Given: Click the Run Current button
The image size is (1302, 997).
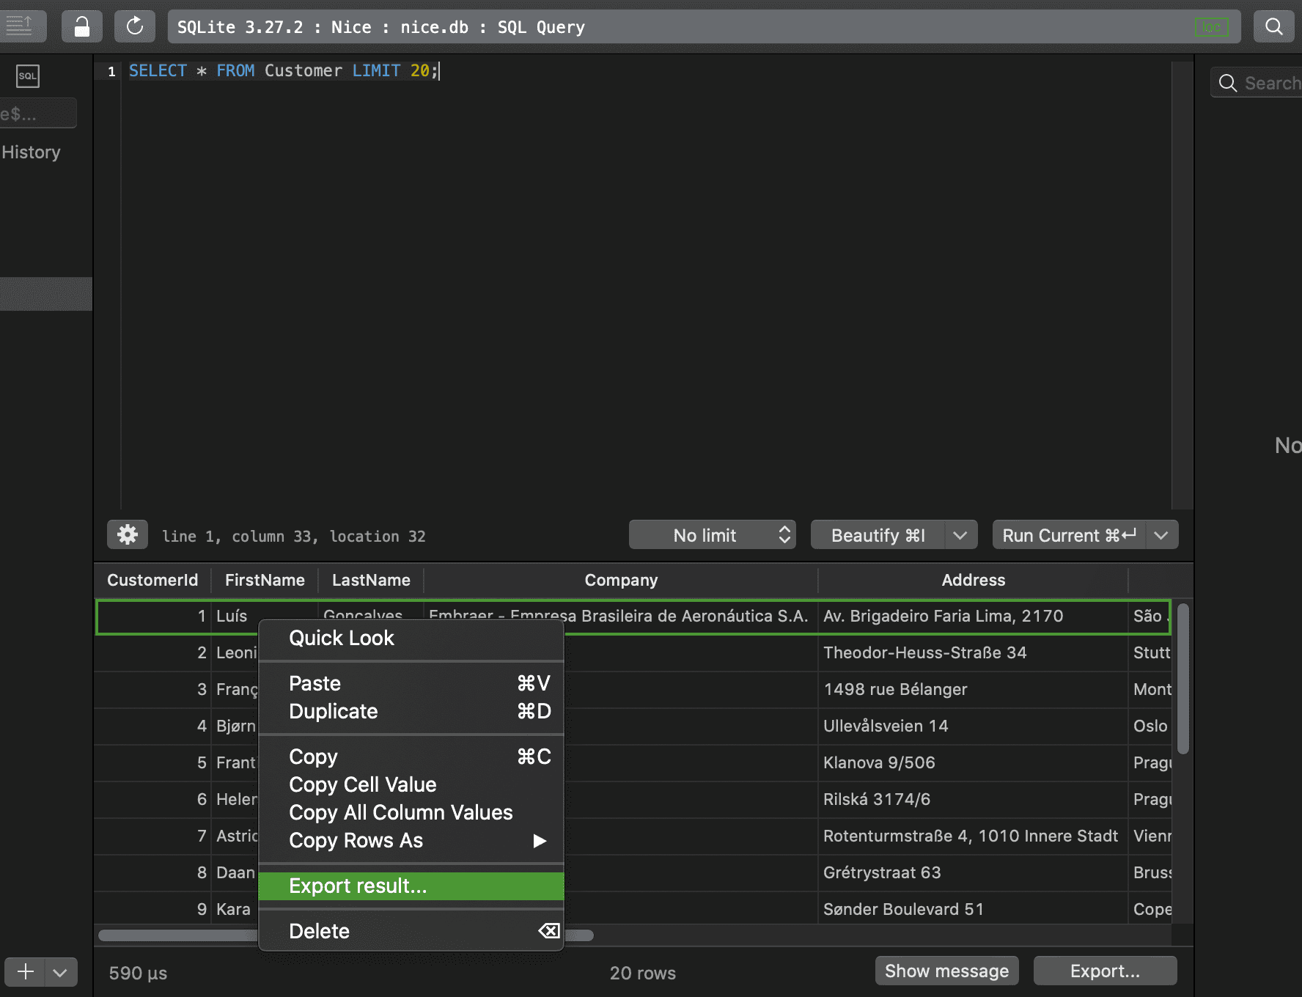Looking at the screenshot, I should [1069, 535].
